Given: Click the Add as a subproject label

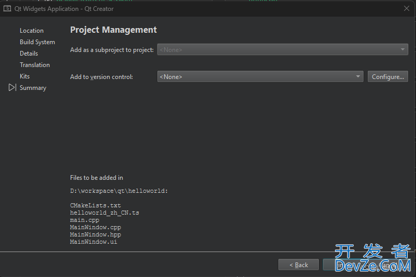Looking at the screenshot, I should click(x=112, y=50).
